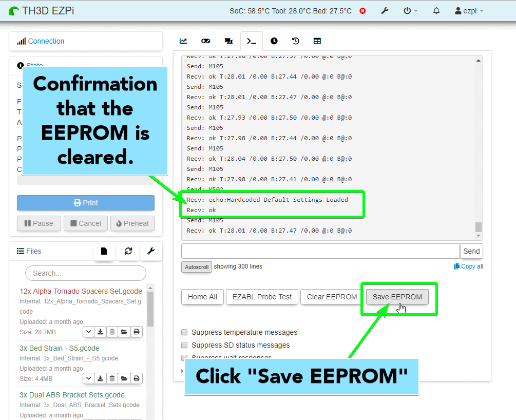Click the Pause button

coord(39,223)
